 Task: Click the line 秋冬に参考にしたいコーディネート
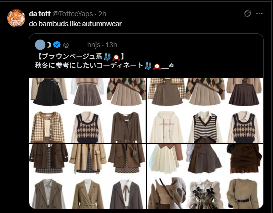[89, 66]
